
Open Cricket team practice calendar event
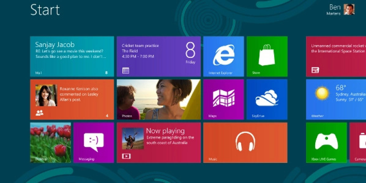(x=140, y=51)
